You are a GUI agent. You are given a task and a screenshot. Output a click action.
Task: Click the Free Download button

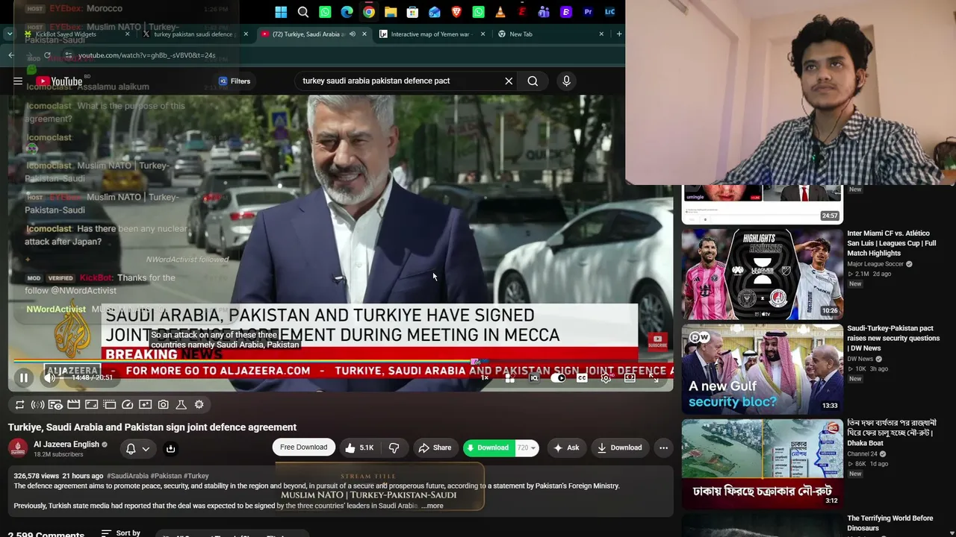click(303, 447)
